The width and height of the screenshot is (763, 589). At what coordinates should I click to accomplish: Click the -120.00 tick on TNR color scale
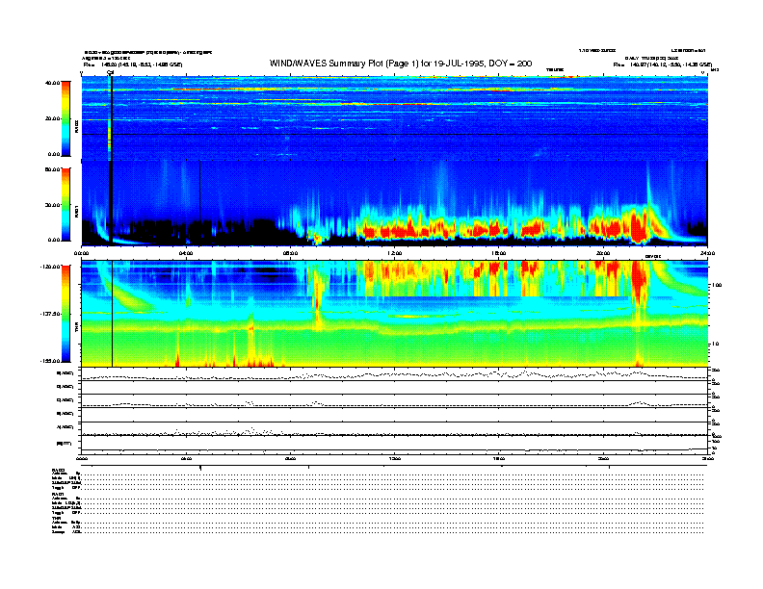coord(47,267)
